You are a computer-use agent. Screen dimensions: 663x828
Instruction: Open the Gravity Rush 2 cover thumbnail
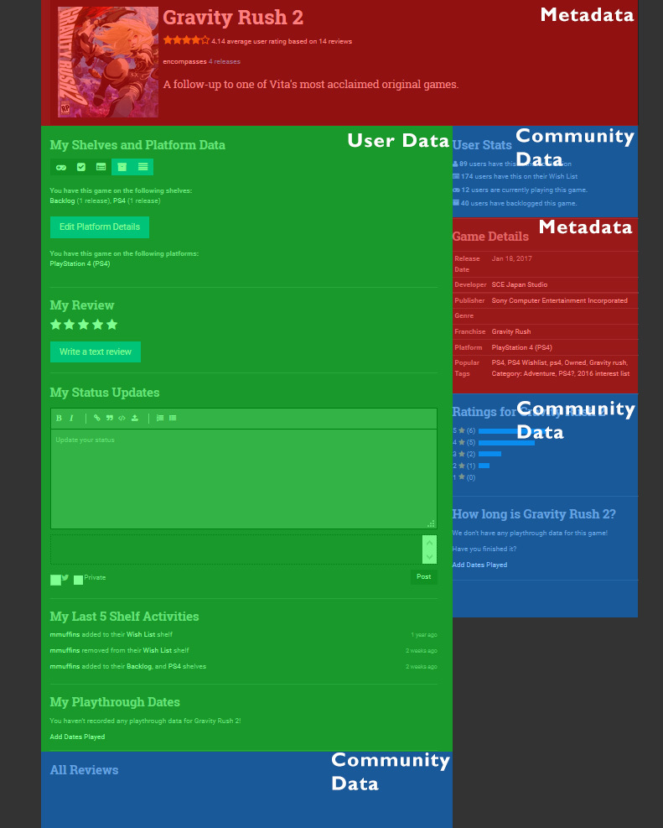point(108,62)
